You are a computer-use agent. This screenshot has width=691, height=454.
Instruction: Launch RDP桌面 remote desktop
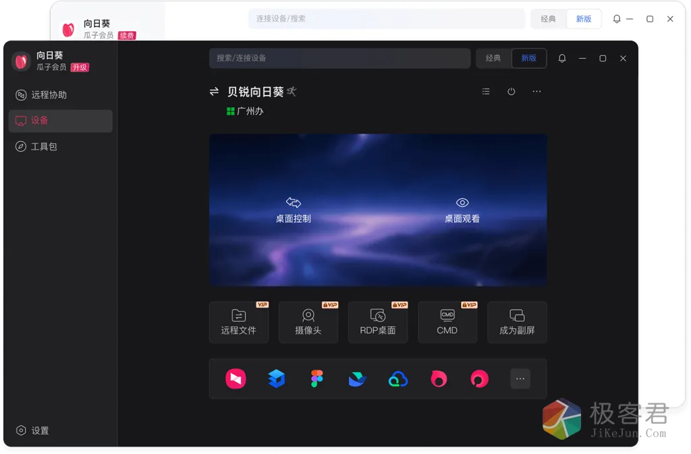coord(378,322)
